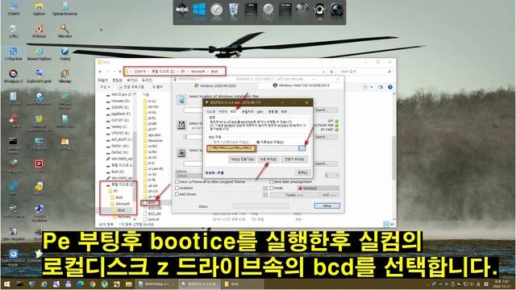This screenshot has width=516, height=290.
Task: Click the Tweaks >>> button
Action: tap(293, 195)
